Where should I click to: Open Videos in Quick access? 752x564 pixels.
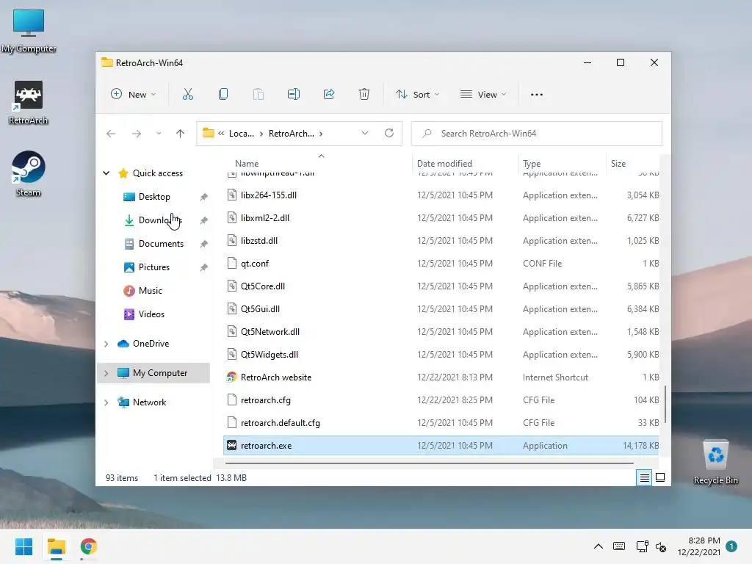[x=151, y=314]
